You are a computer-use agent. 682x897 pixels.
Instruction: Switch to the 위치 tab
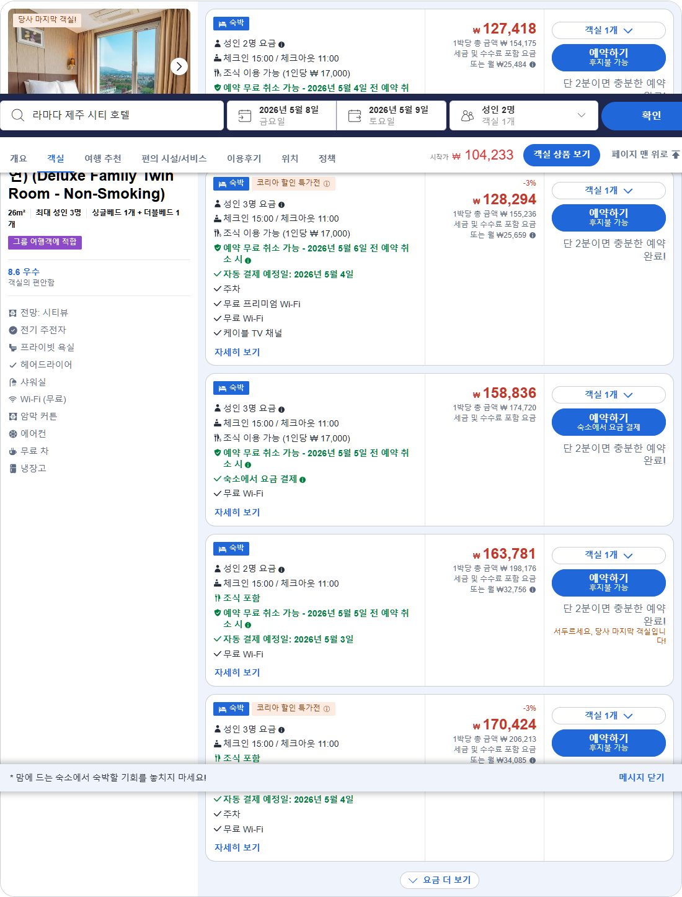[290, 159]
